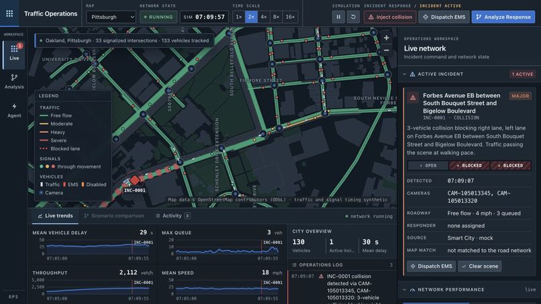Screen dimensions: 541x304
Task: Switch to the Live trends tab
Action: (55, 216)
